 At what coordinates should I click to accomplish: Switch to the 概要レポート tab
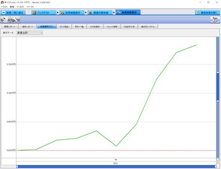pyautogui.click(x=10, y=27)
